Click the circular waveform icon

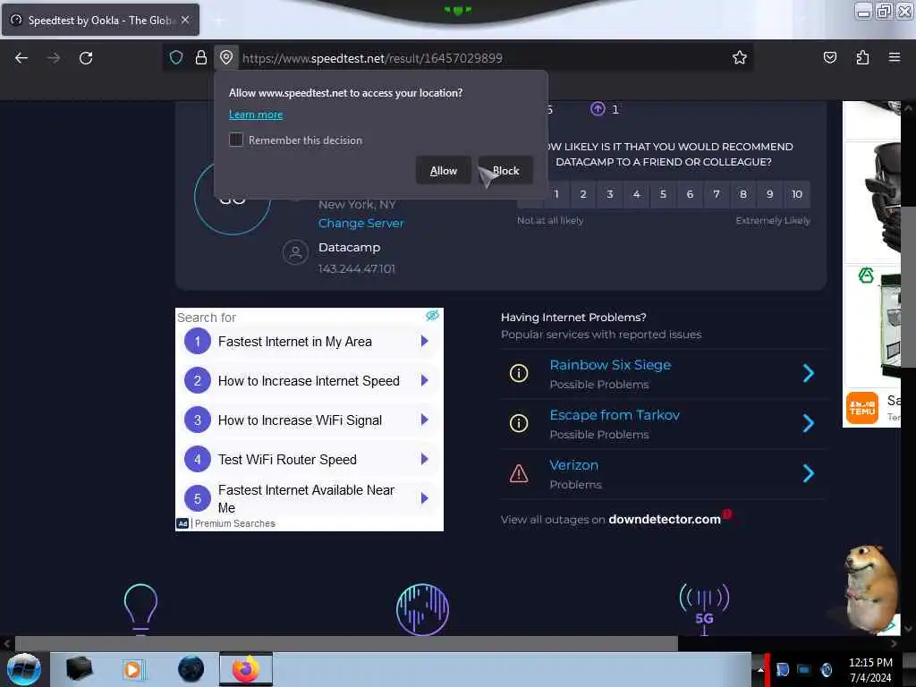pyautogui.click(x=422, y=609)
